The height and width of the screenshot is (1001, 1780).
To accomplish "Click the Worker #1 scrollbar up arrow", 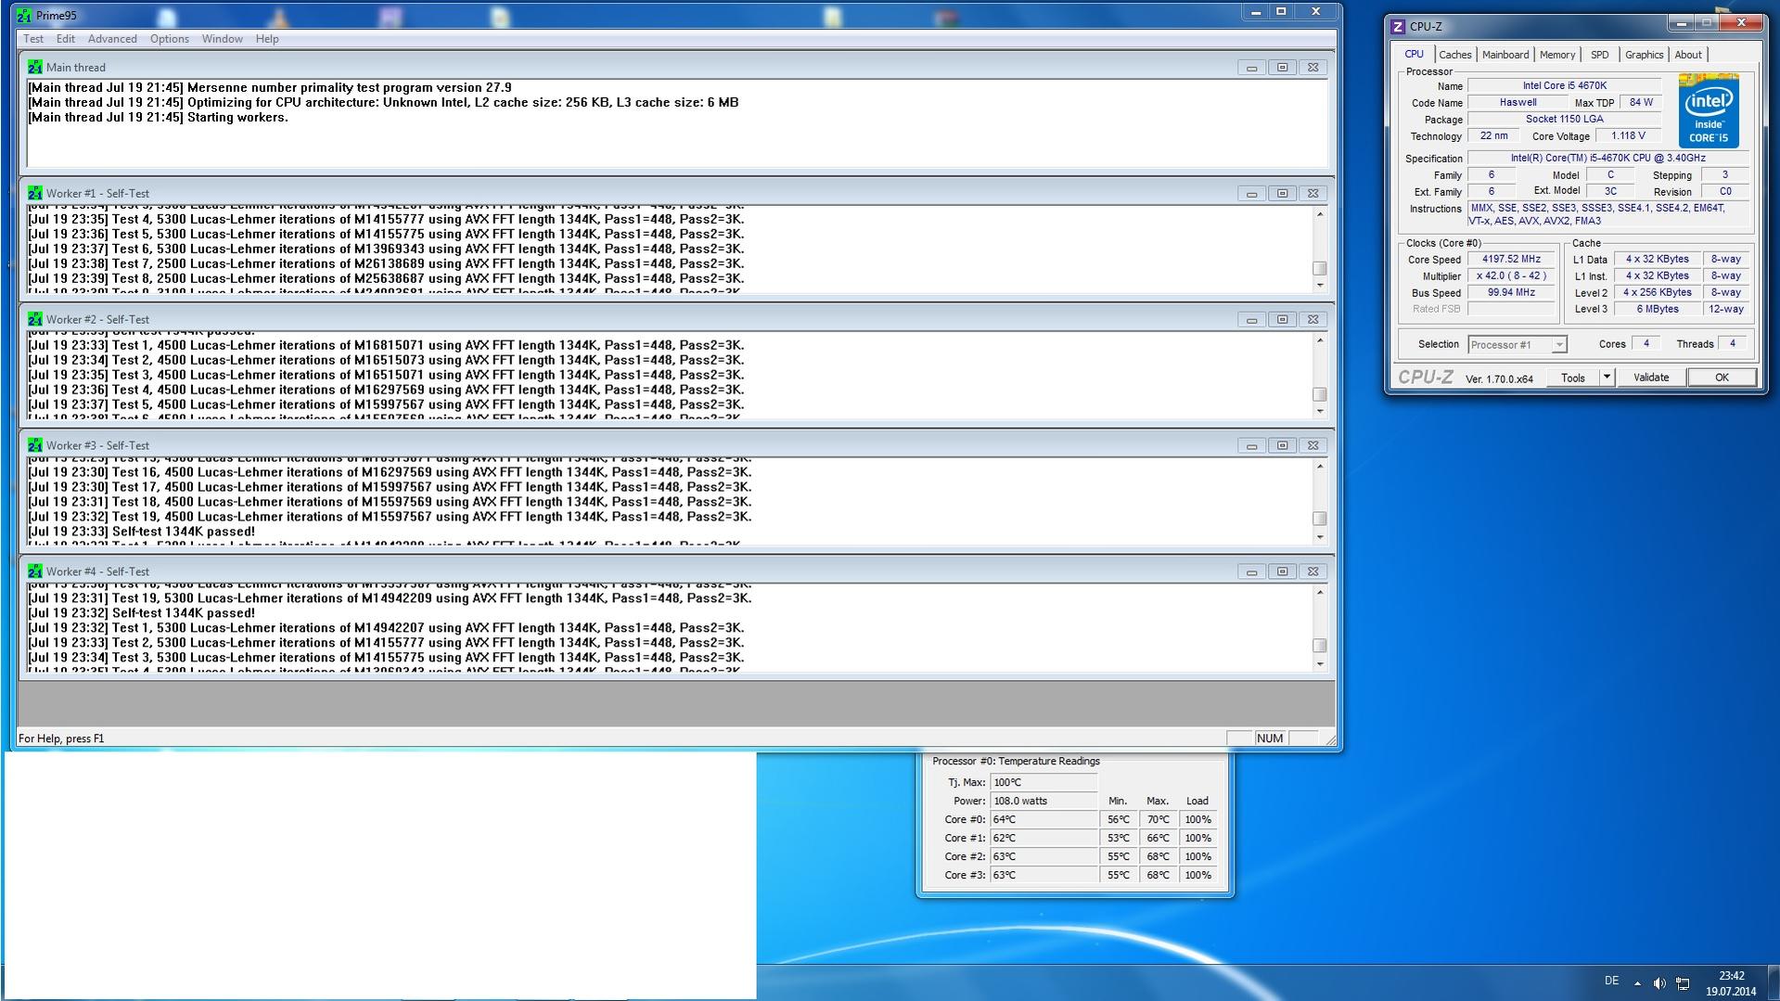I will (x=1320, y=215).
